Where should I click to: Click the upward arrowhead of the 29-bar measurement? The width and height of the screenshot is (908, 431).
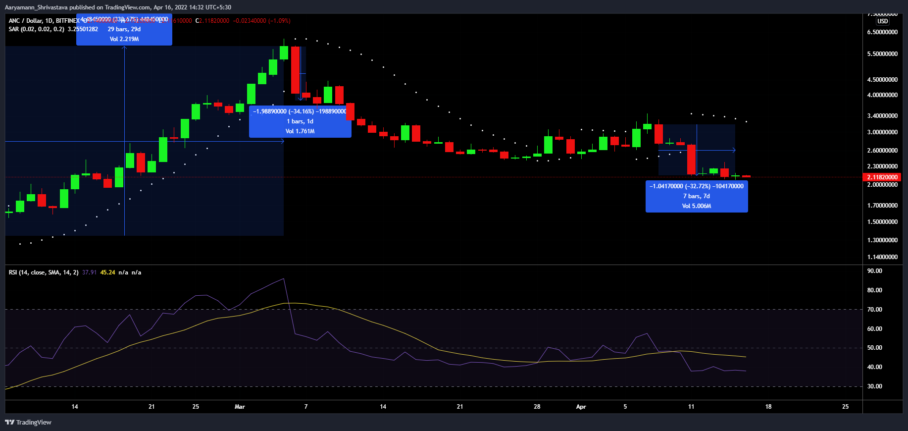pos(124,48)
